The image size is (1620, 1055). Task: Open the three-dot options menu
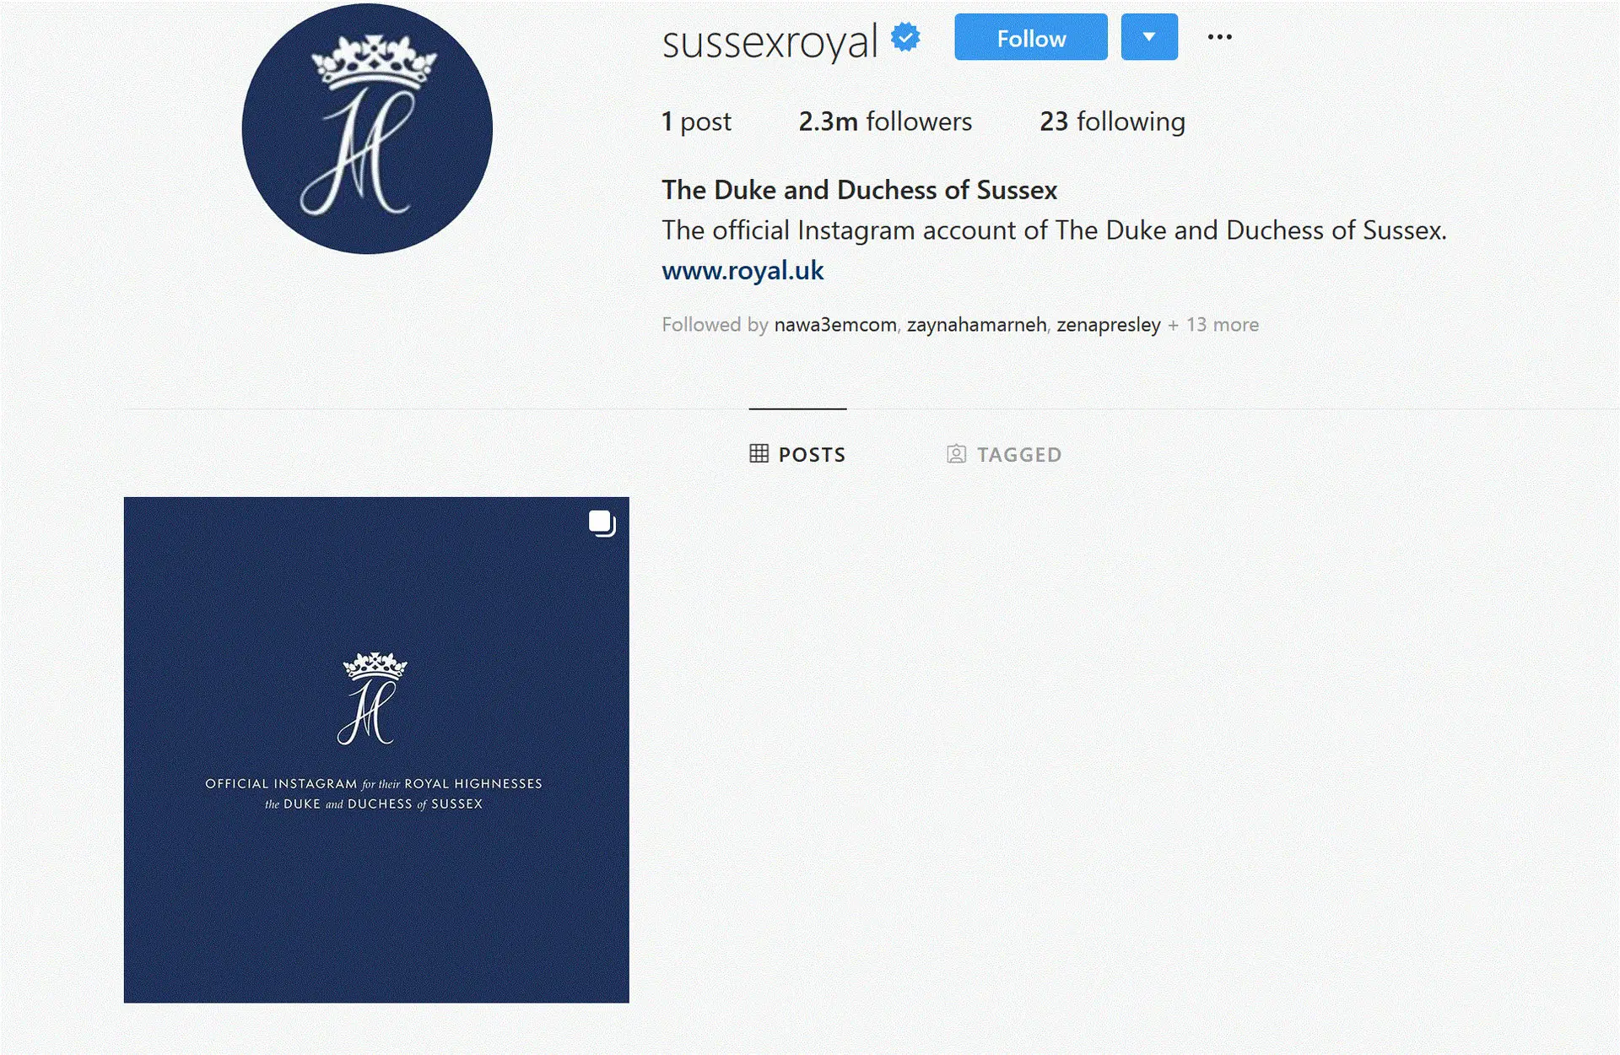coord(1219,37)
